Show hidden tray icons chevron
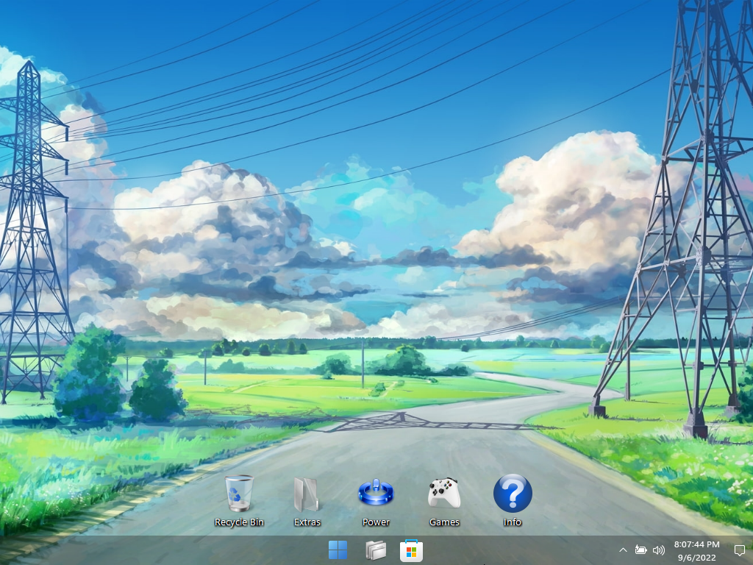This screenshot has height=565, width=753. point(623,550)
